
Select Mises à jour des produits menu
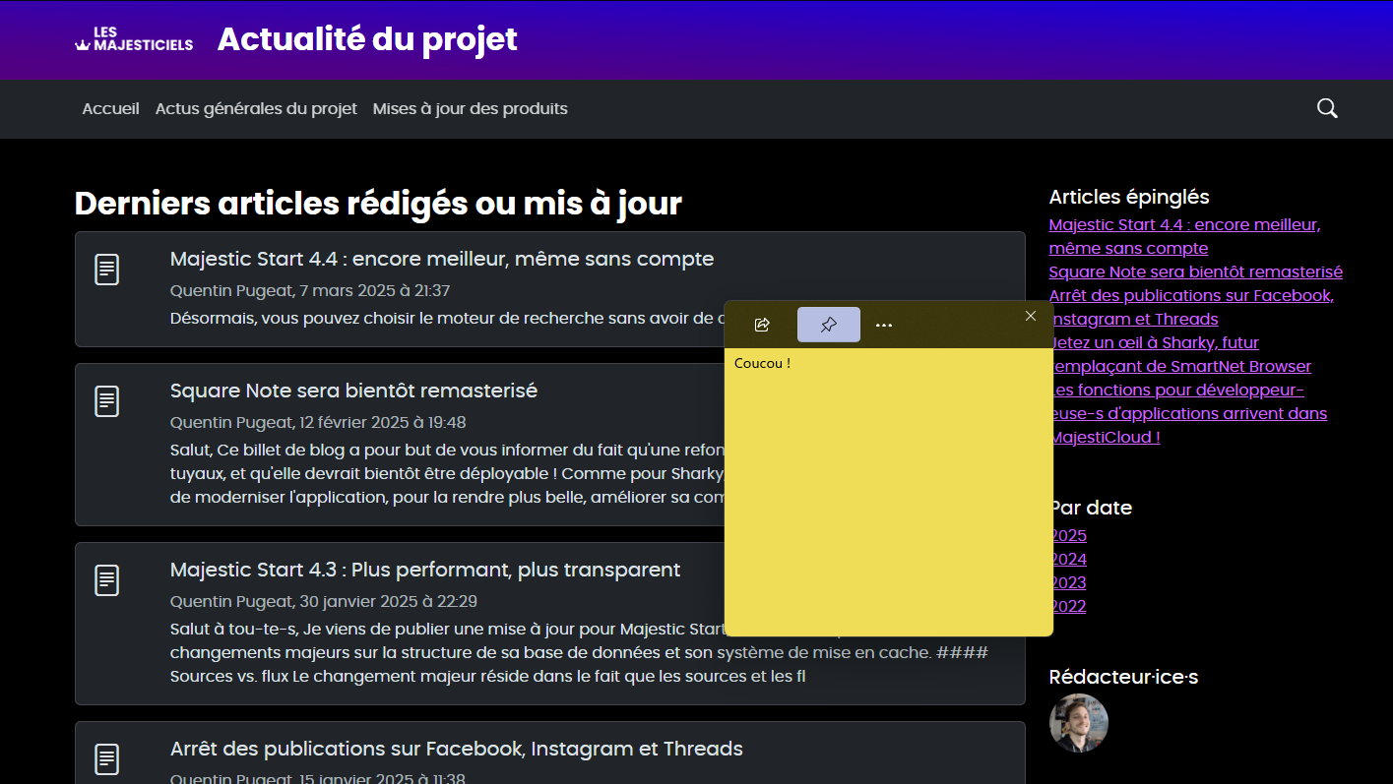pyautogui.click(x=470, y=108)
